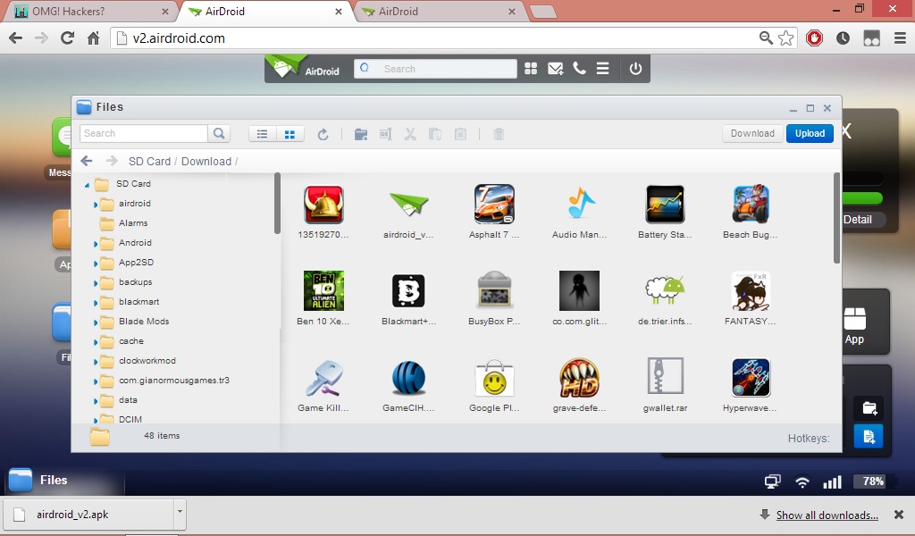Click the folder tree vertical scrollbar
This screenshot has height=536, width=915.
(277, 203)
